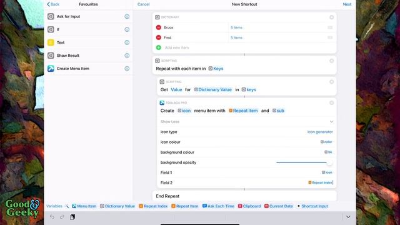Remove the Bruce dictionary entry

[158, 27]
